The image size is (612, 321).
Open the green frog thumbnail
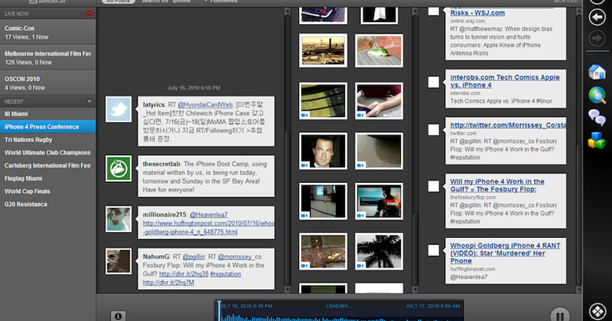379,50
